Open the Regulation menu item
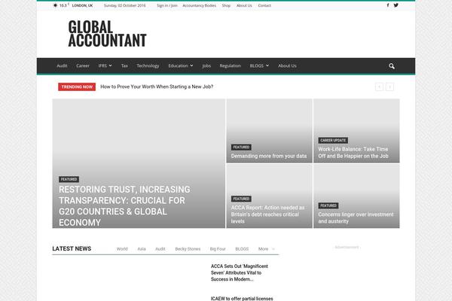This screenshot has width=452, height=301. click(x=231, y=65)
